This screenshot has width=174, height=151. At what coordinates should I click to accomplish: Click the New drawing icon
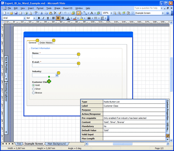[x=5, y=13]
